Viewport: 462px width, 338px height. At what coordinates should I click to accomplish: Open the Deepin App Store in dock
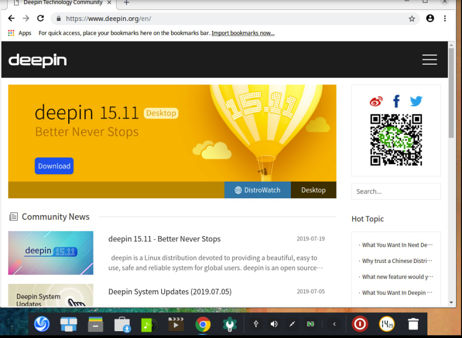tap(122, 324)
